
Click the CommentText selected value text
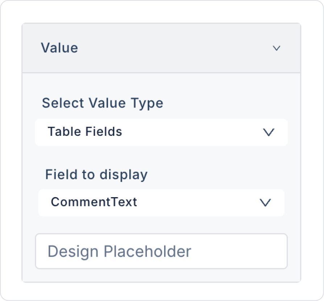94,202
